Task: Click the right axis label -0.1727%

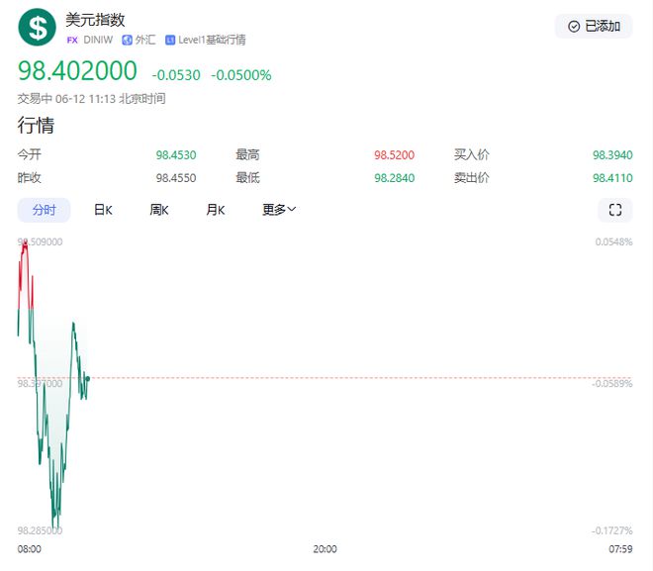Action: (x=612, y=530)
